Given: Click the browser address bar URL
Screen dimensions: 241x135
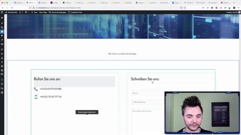Looking at the screenshot, I should pos(58,7).
